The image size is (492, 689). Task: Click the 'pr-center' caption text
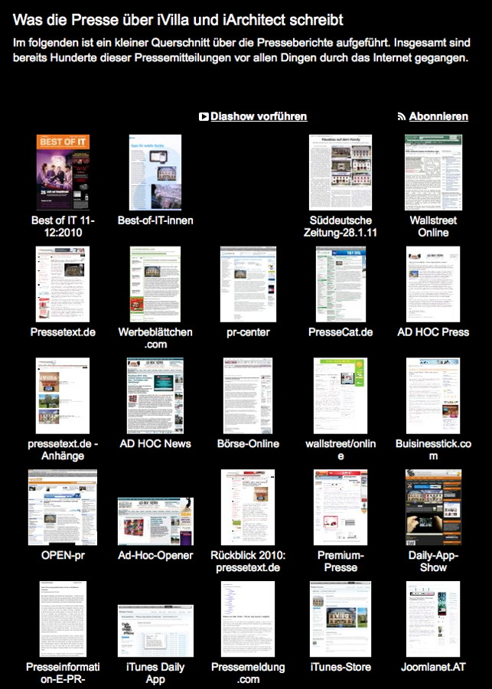pos(248,331)
